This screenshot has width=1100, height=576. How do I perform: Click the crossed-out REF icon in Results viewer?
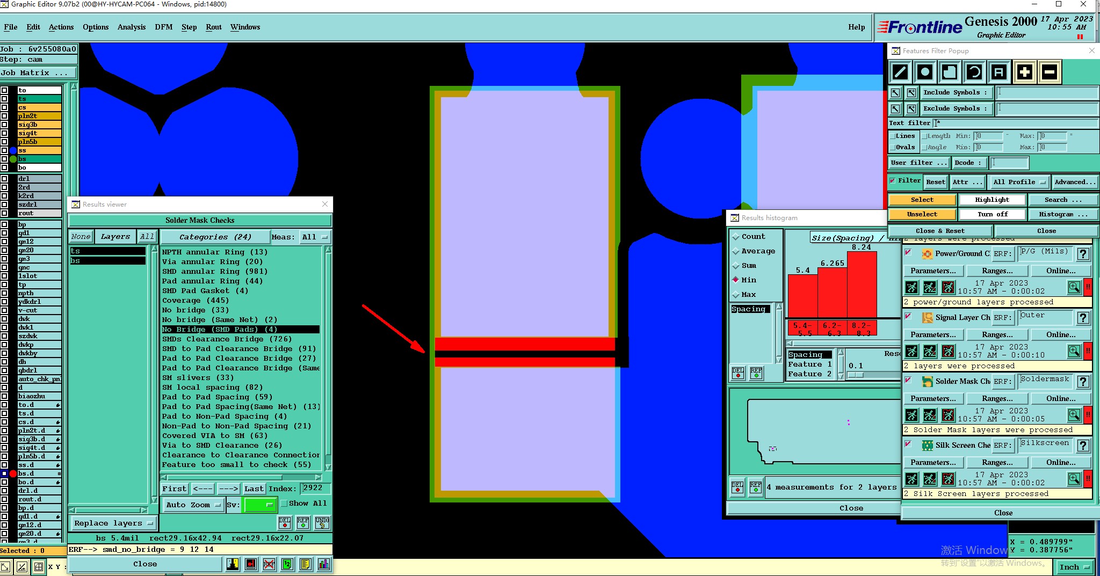[x=269, y=564]
